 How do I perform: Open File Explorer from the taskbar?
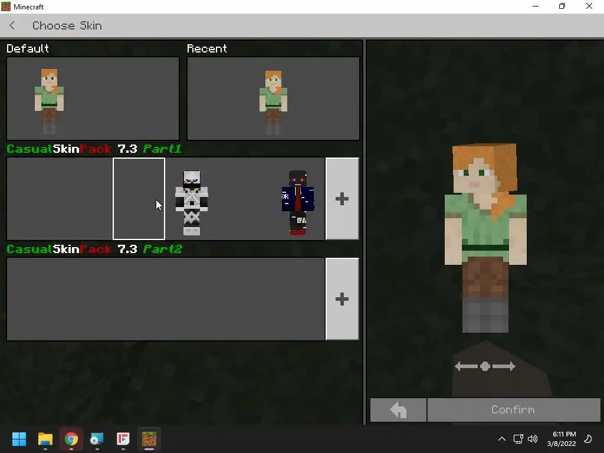pos(45,439)
